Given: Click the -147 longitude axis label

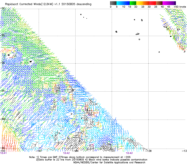Looking at the screenshot, I should pos(39,151).
